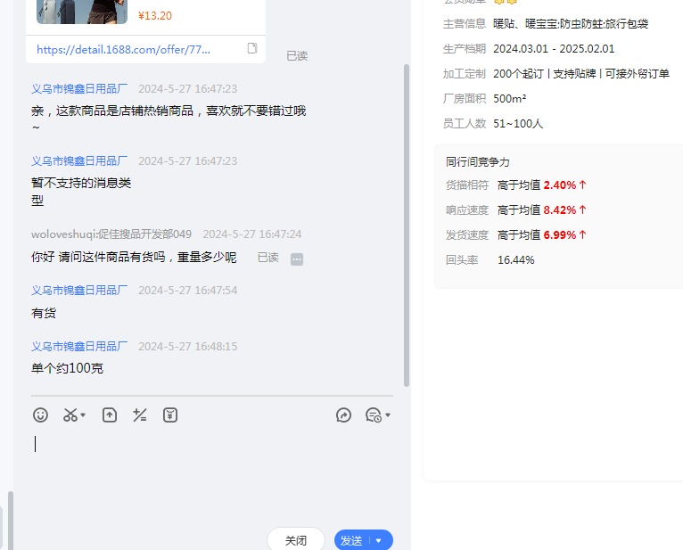This screenshot has width=683, height=550.
Task: Click the scissors screenshot tool icon
Action: coord(70,415)
